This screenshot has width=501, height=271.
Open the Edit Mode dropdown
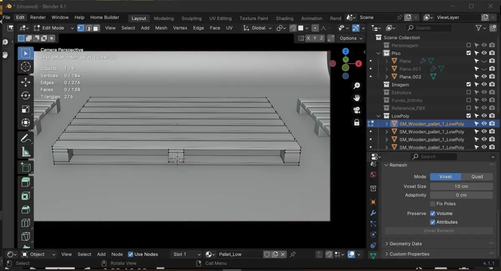53,28
